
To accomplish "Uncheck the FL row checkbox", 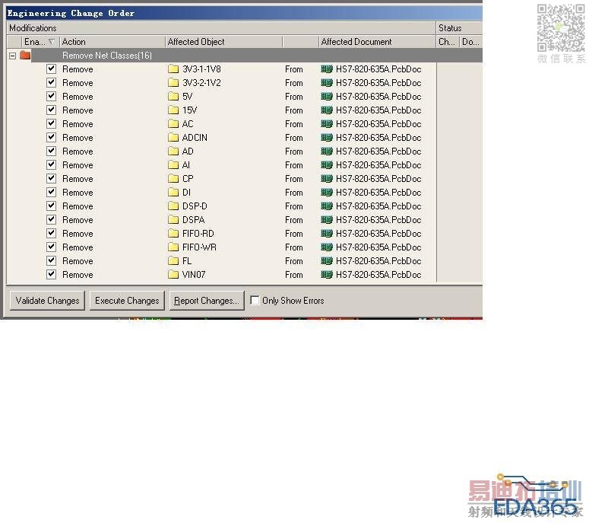I will coord(51,261).
